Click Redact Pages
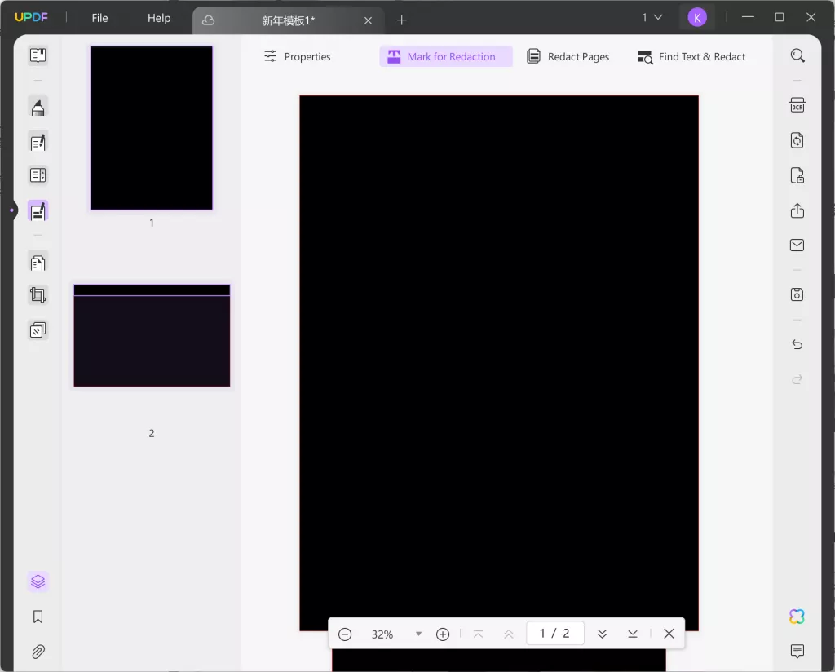 pyautogui.click(x=568, y=56)
